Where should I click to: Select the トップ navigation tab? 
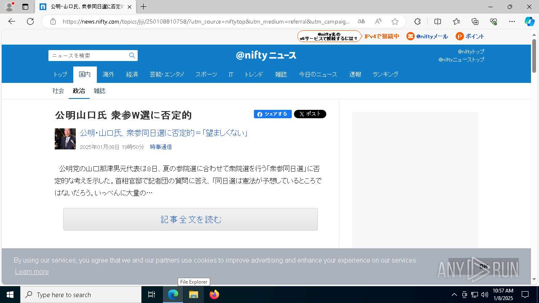tap(60, 74)
